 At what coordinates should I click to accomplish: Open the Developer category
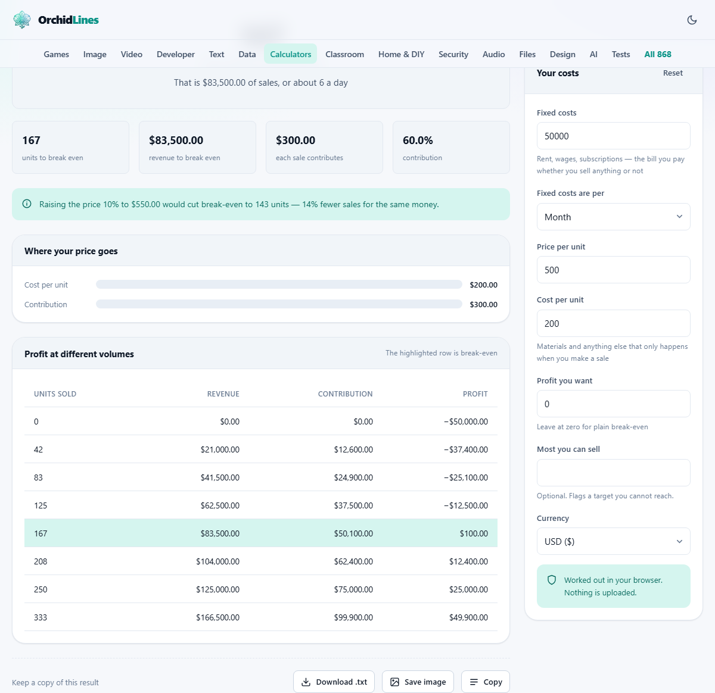click(176, 54)
